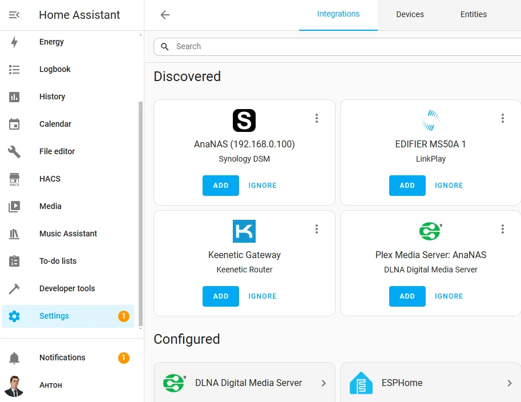The height and width of the screenshot is (402, 521).
Task: Open the History chart icon
Action: click(14, 97)
